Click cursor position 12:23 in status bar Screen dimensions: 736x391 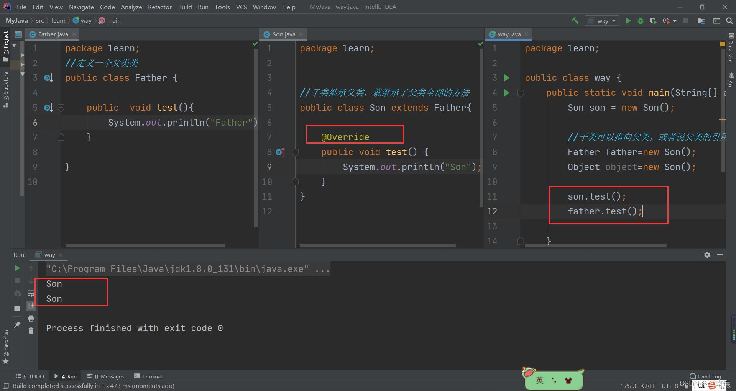pyautogui.click(x=628, y=386)
